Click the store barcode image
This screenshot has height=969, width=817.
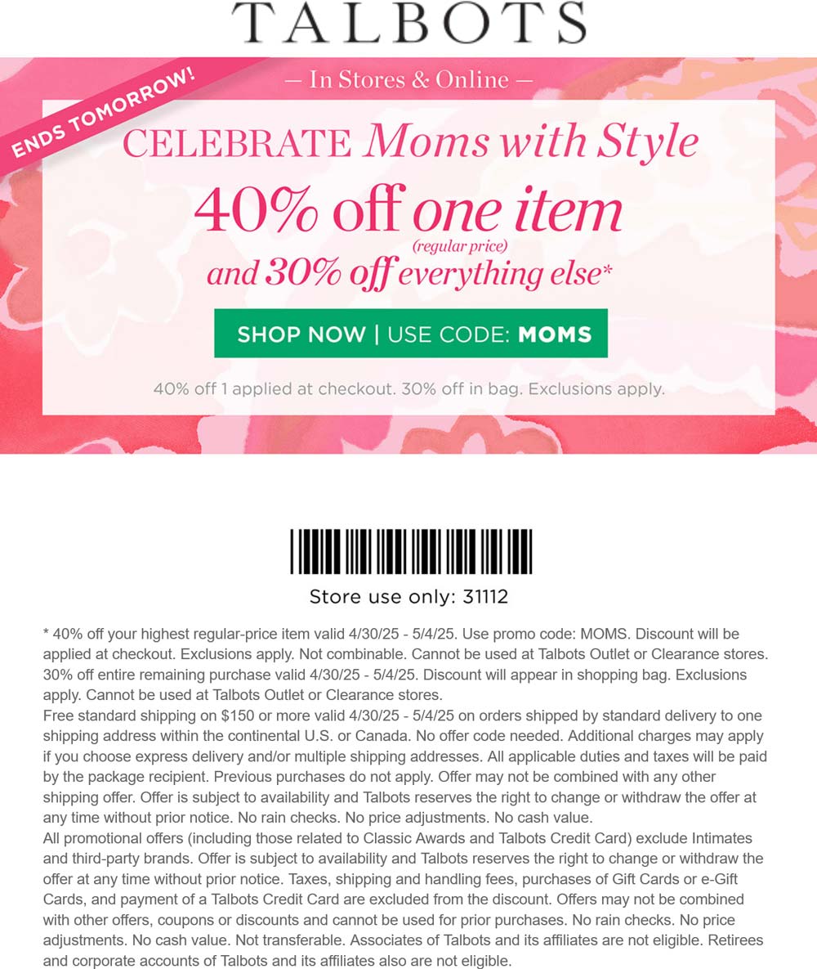[411, 551]
